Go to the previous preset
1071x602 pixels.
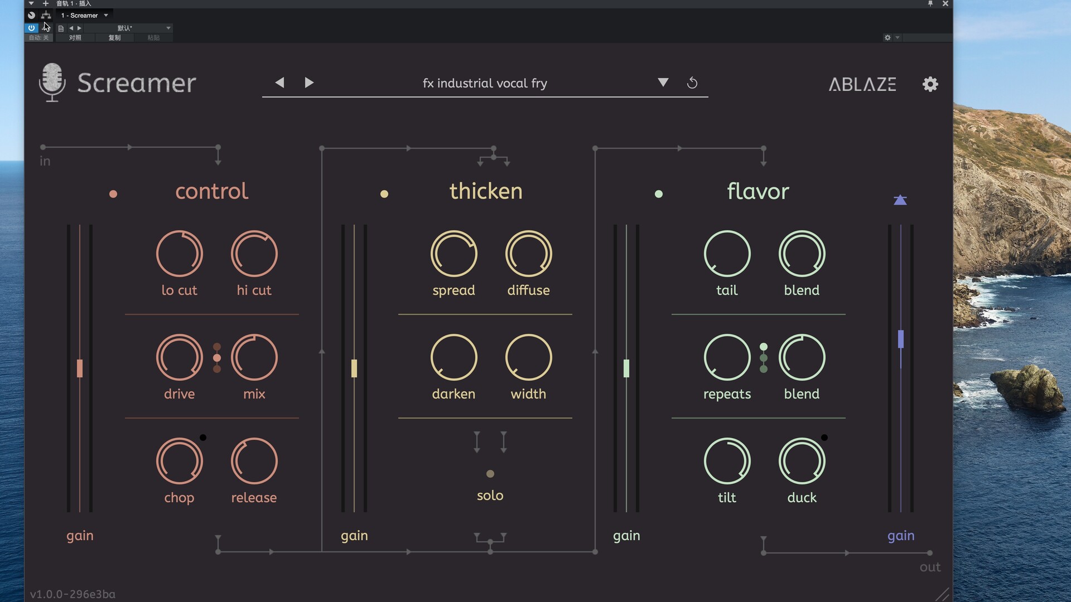(x=280, y=82)
